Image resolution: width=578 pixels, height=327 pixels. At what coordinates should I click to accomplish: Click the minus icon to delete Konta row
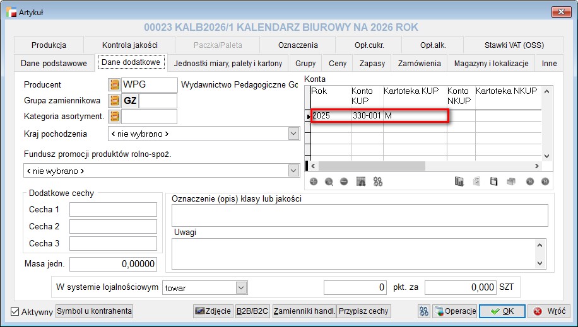point(344,181)
